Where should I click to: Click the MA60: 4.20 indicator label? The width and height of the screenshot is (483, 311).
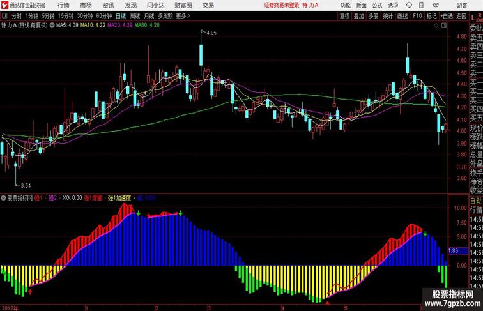(x=147, y=26)
